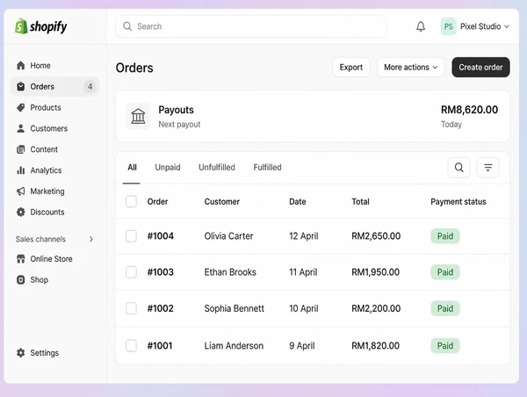Screen dimensions: 527x397
Task: Click the magnifier icon in search bar
Action: pyautogui.click(x=127, y=26)
